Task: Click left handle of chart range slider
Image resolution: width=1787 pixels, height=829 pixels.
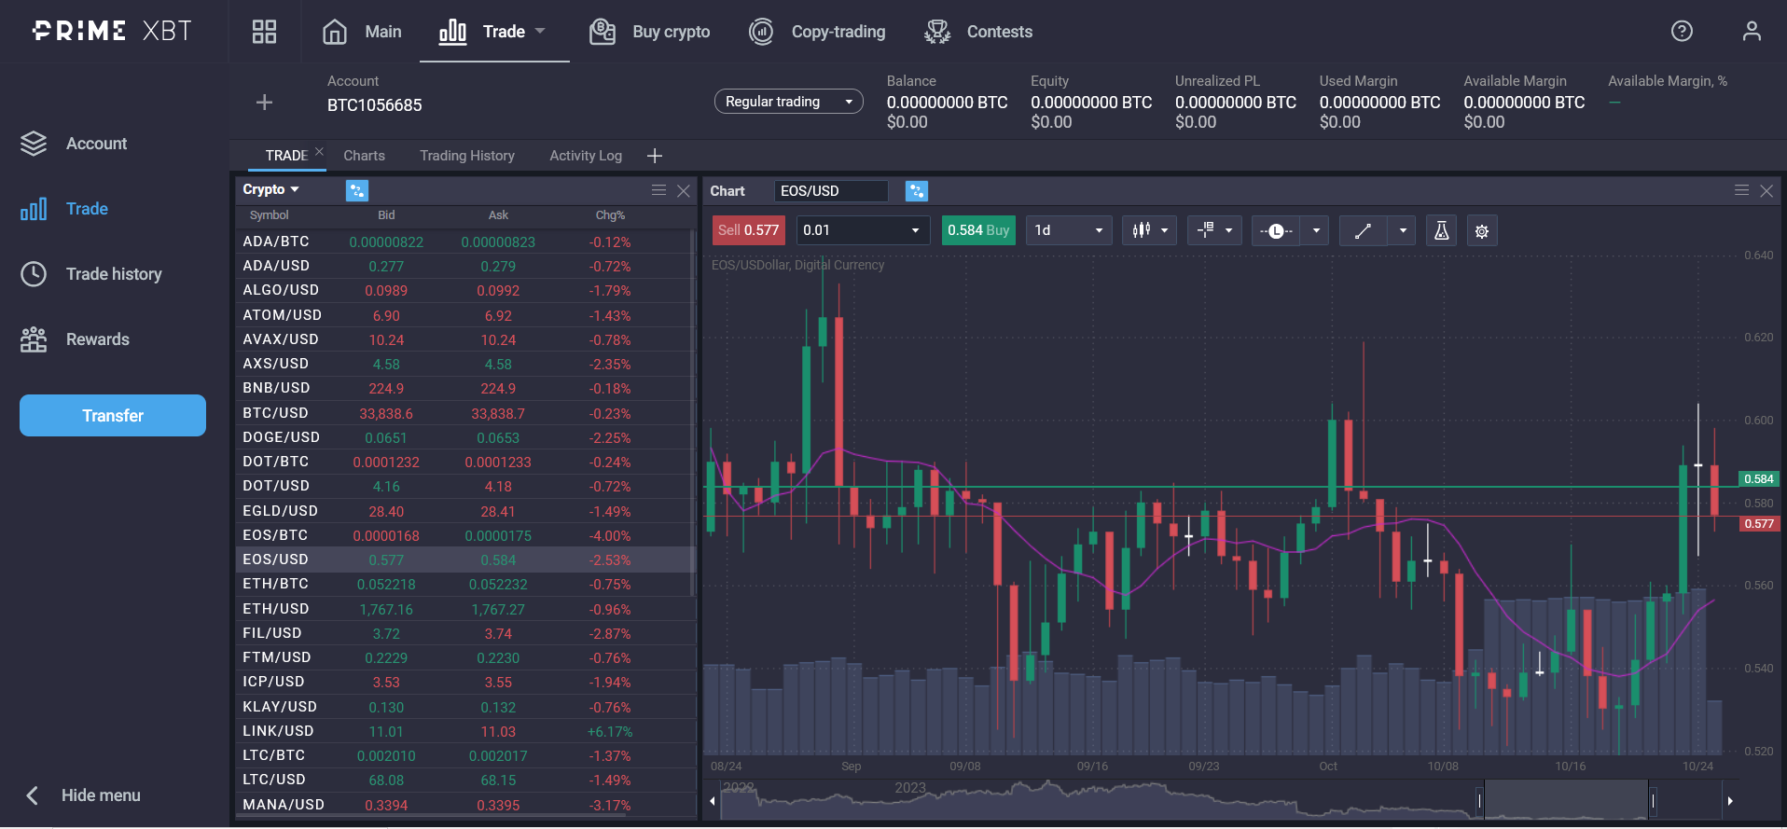Action: tap(1480, 800)
